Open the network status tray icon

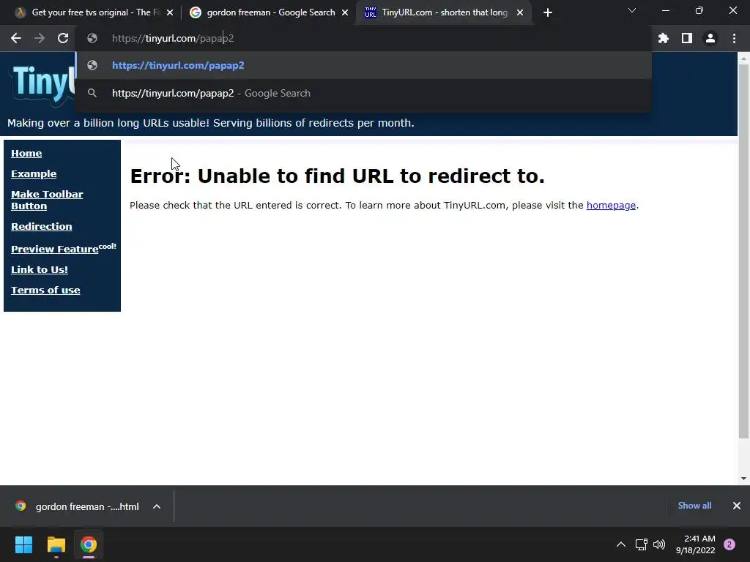[641, 544]
